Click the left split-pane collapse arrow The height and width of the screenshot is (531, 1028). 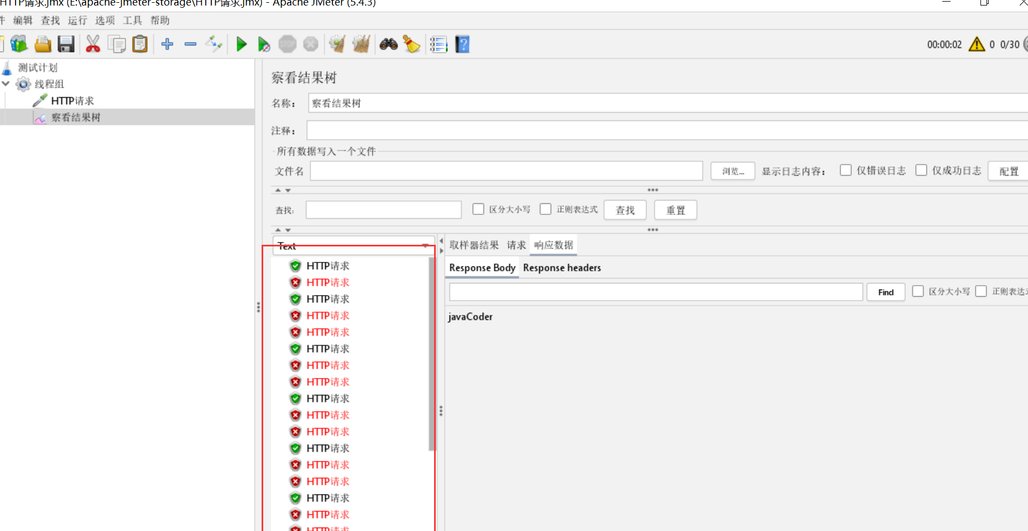pyautogui.click(x=441, y=241)
